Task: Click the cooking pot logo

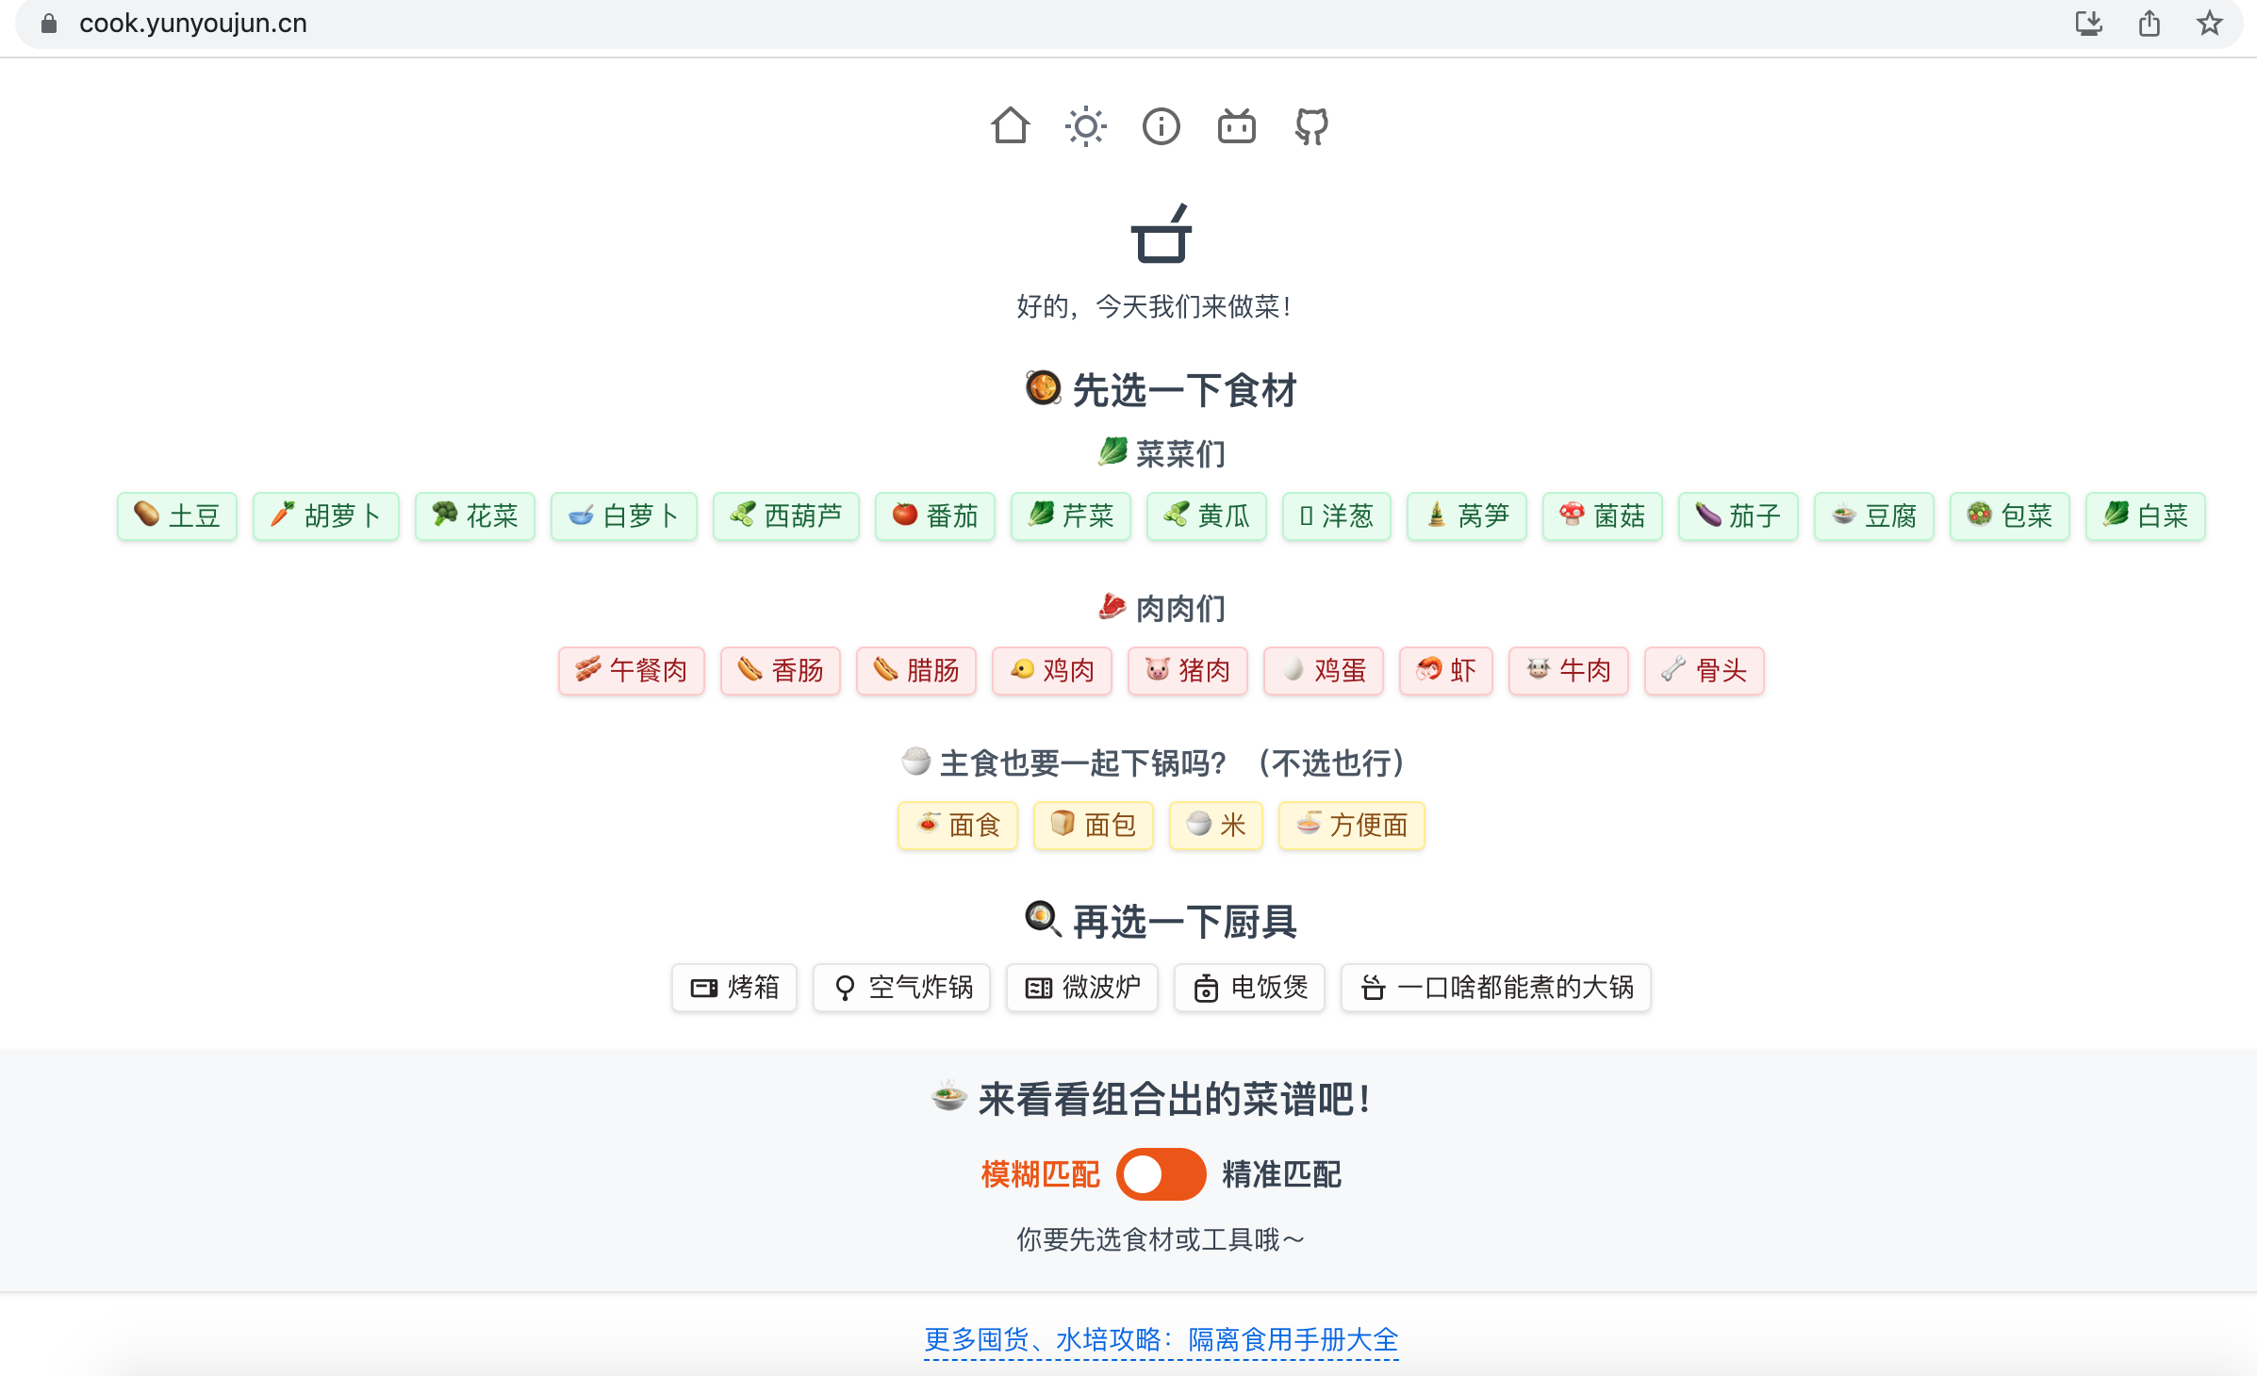Action: pyautogui.click(x=1161, y=234)
